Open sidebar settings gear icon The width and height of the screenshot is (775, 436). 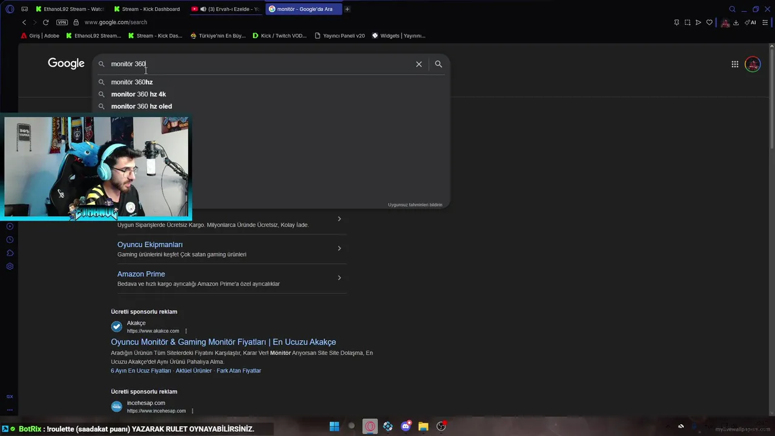point(10,266)
